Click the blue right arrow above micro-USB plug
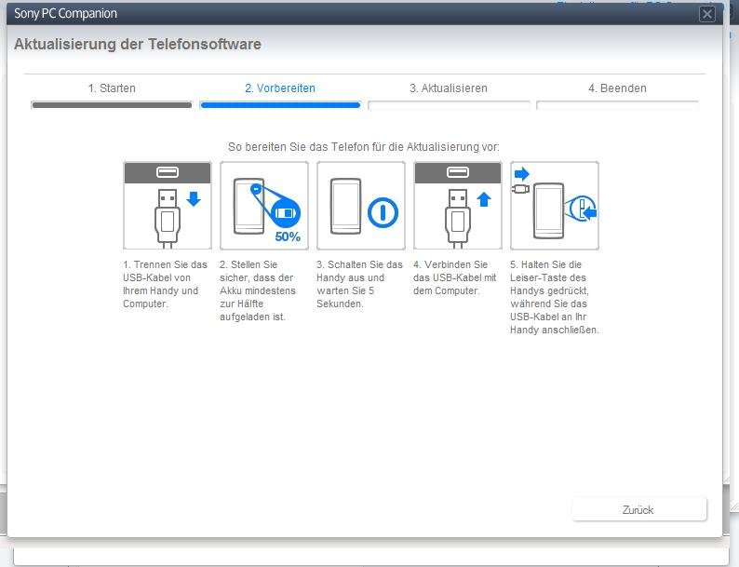 coord(522,174)
